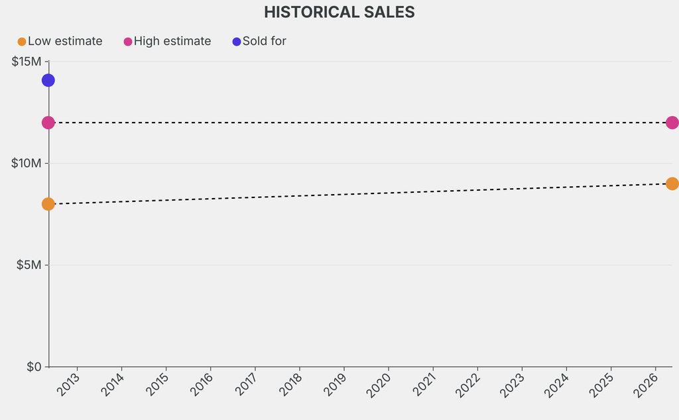Image resolution: width=679 pixels, height=420 pixels.
Task: Click the 2013 x-axis year label
Action: tap(68, 385)
